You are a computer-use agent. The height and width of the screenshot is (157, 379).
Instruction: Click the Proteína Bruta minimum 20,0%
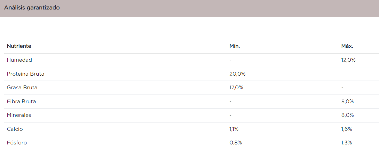click(237, 74)
